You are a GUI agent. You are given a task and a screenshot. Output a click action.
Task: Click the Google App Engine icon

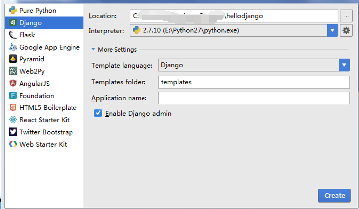[x=13, y=47]
